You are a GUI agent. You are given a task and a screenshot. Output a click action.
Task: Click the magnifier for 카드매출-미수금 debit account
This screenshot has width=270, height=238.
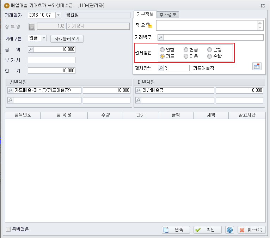(10, 90)
